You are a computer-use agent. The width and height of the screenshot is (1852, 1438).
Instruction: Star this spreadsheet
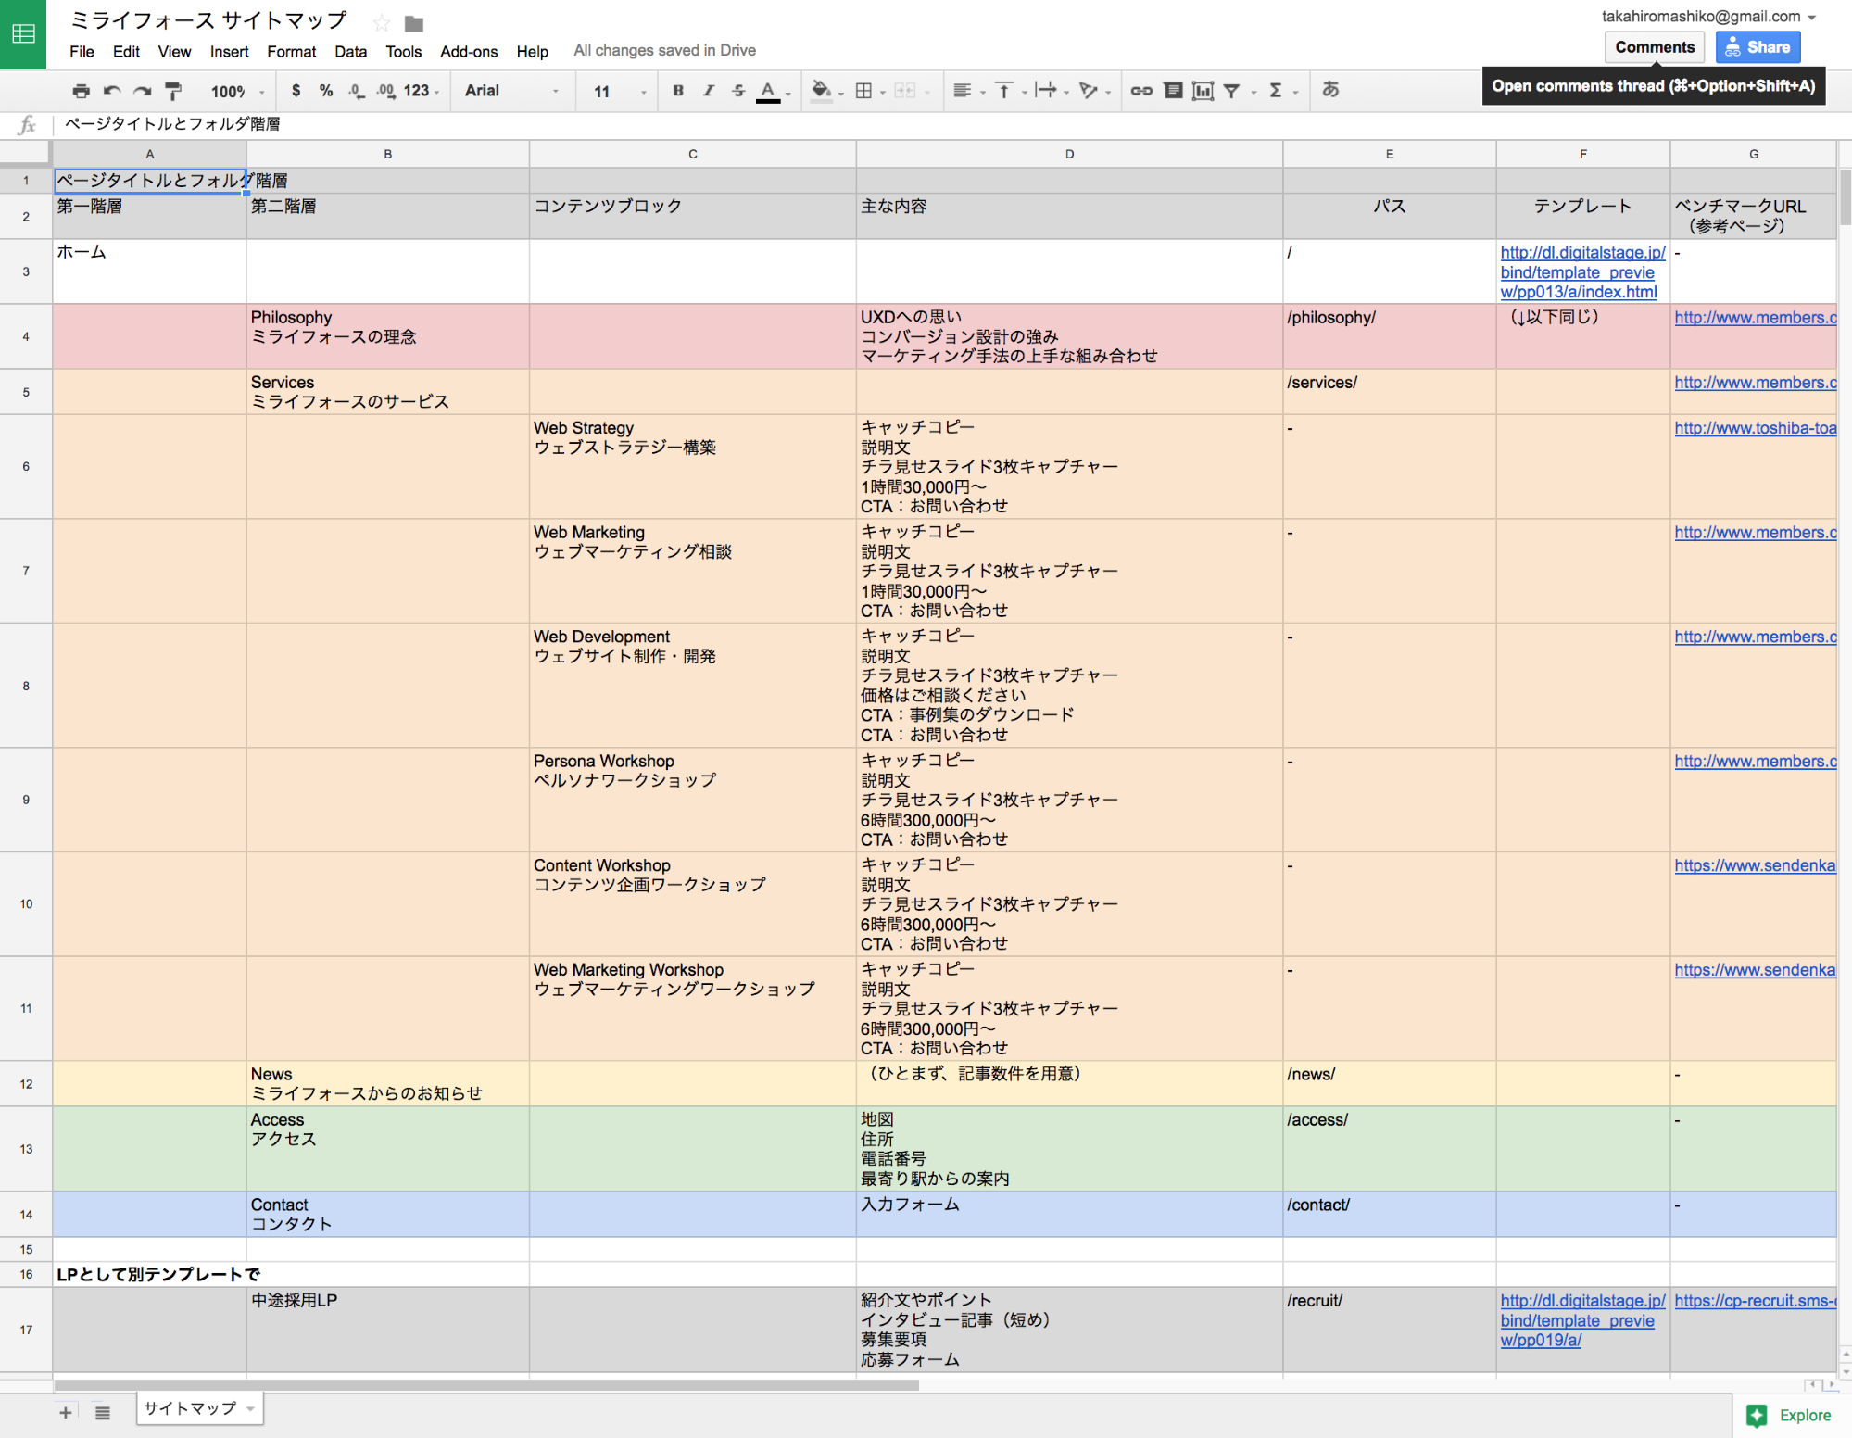[382, 23]
